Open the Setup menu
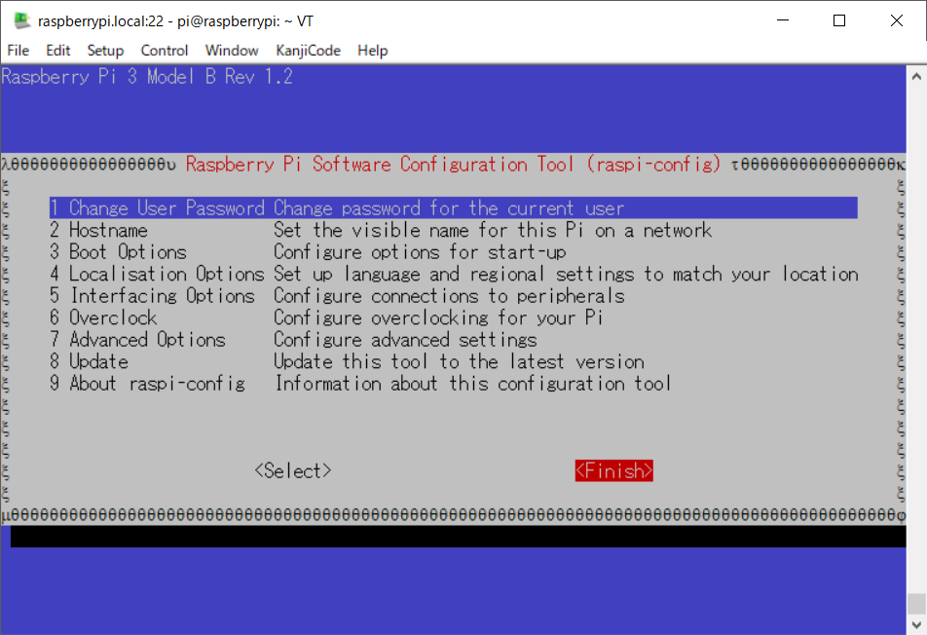The width and height of the screenshot is (927, 635). click(105, 51)
